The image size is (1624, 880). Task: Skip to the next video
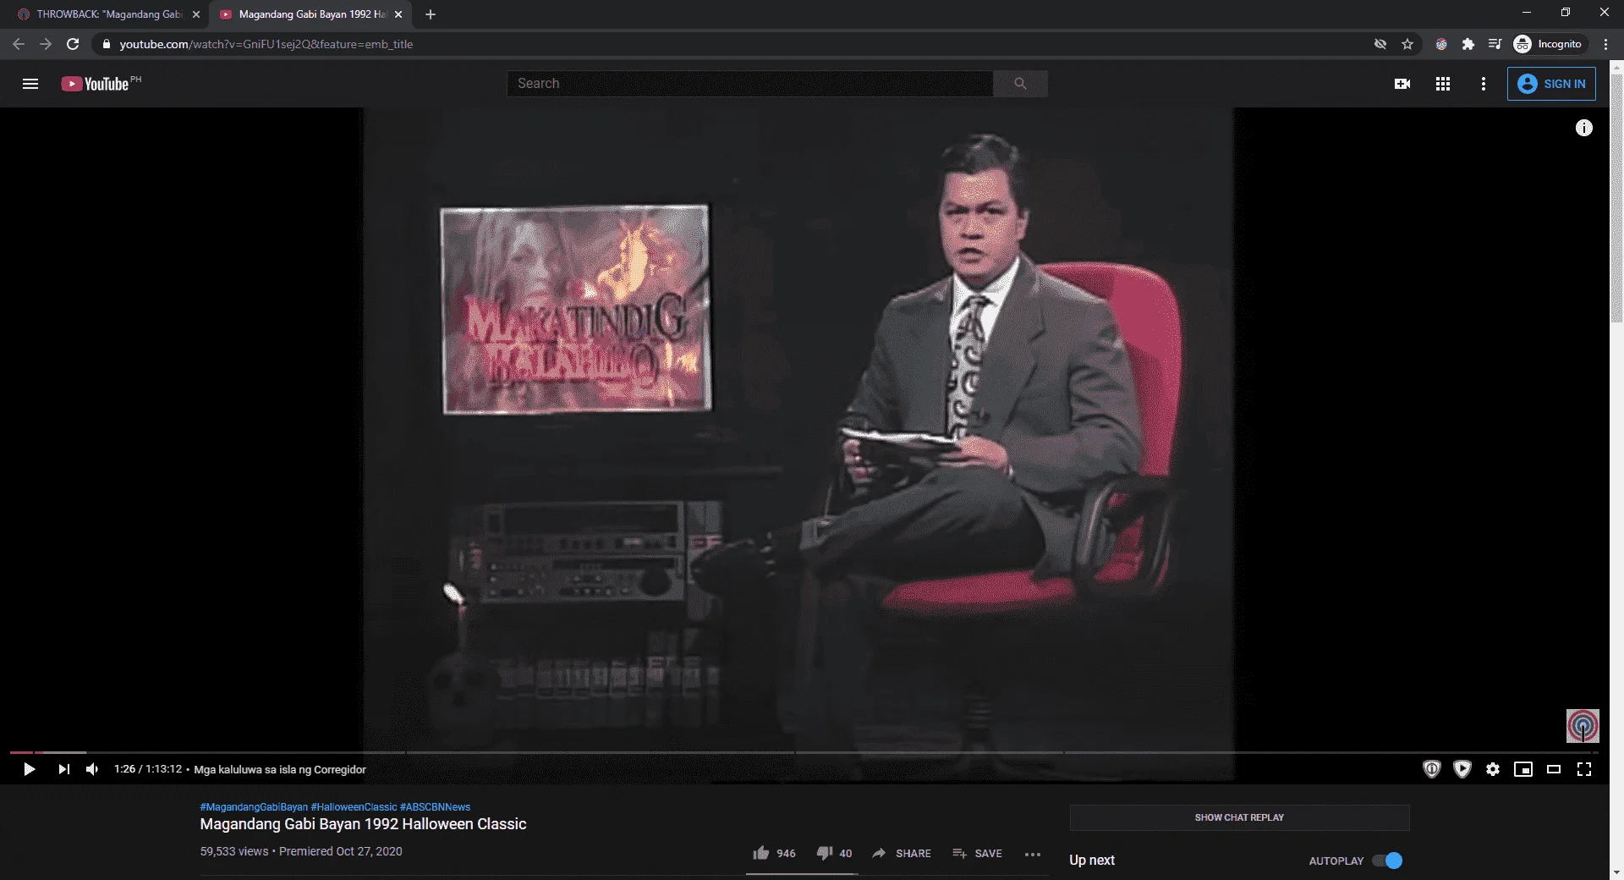pyautogui.click(x=63, y=769)
